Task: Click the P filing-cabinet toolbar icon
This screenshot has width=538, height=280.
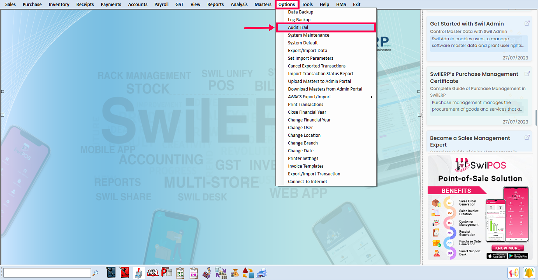Action: [x=138, y=273]
